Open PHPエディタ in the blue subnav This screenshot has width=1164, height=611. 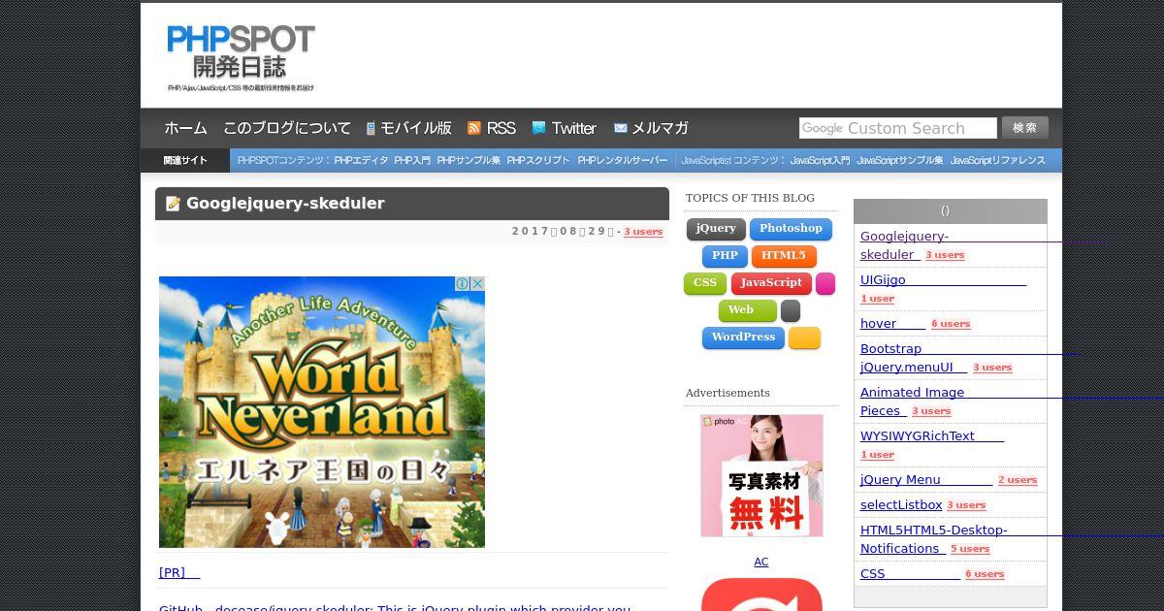[x=361, y=161]
